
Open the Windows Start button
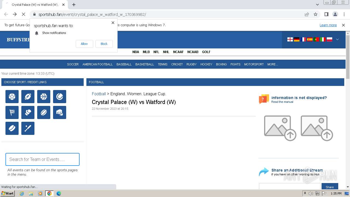coord(8,193)
